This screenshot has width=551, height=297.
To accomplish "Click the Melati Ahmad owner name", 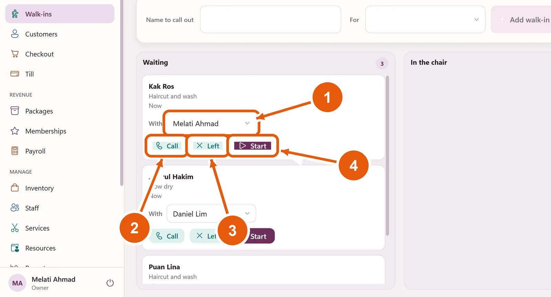I will (x=53, y=279).
